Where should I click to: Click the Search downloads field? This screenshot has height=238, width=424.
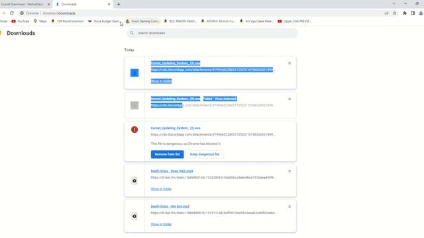pyautogui.click(x=212, y=33)
